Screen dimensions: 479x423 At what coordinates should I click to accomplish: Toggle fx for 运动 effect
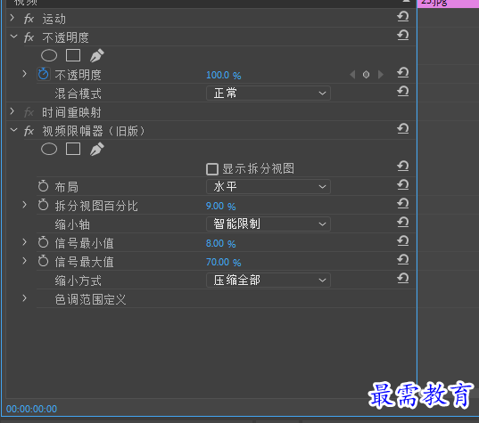tap(29, 19)
